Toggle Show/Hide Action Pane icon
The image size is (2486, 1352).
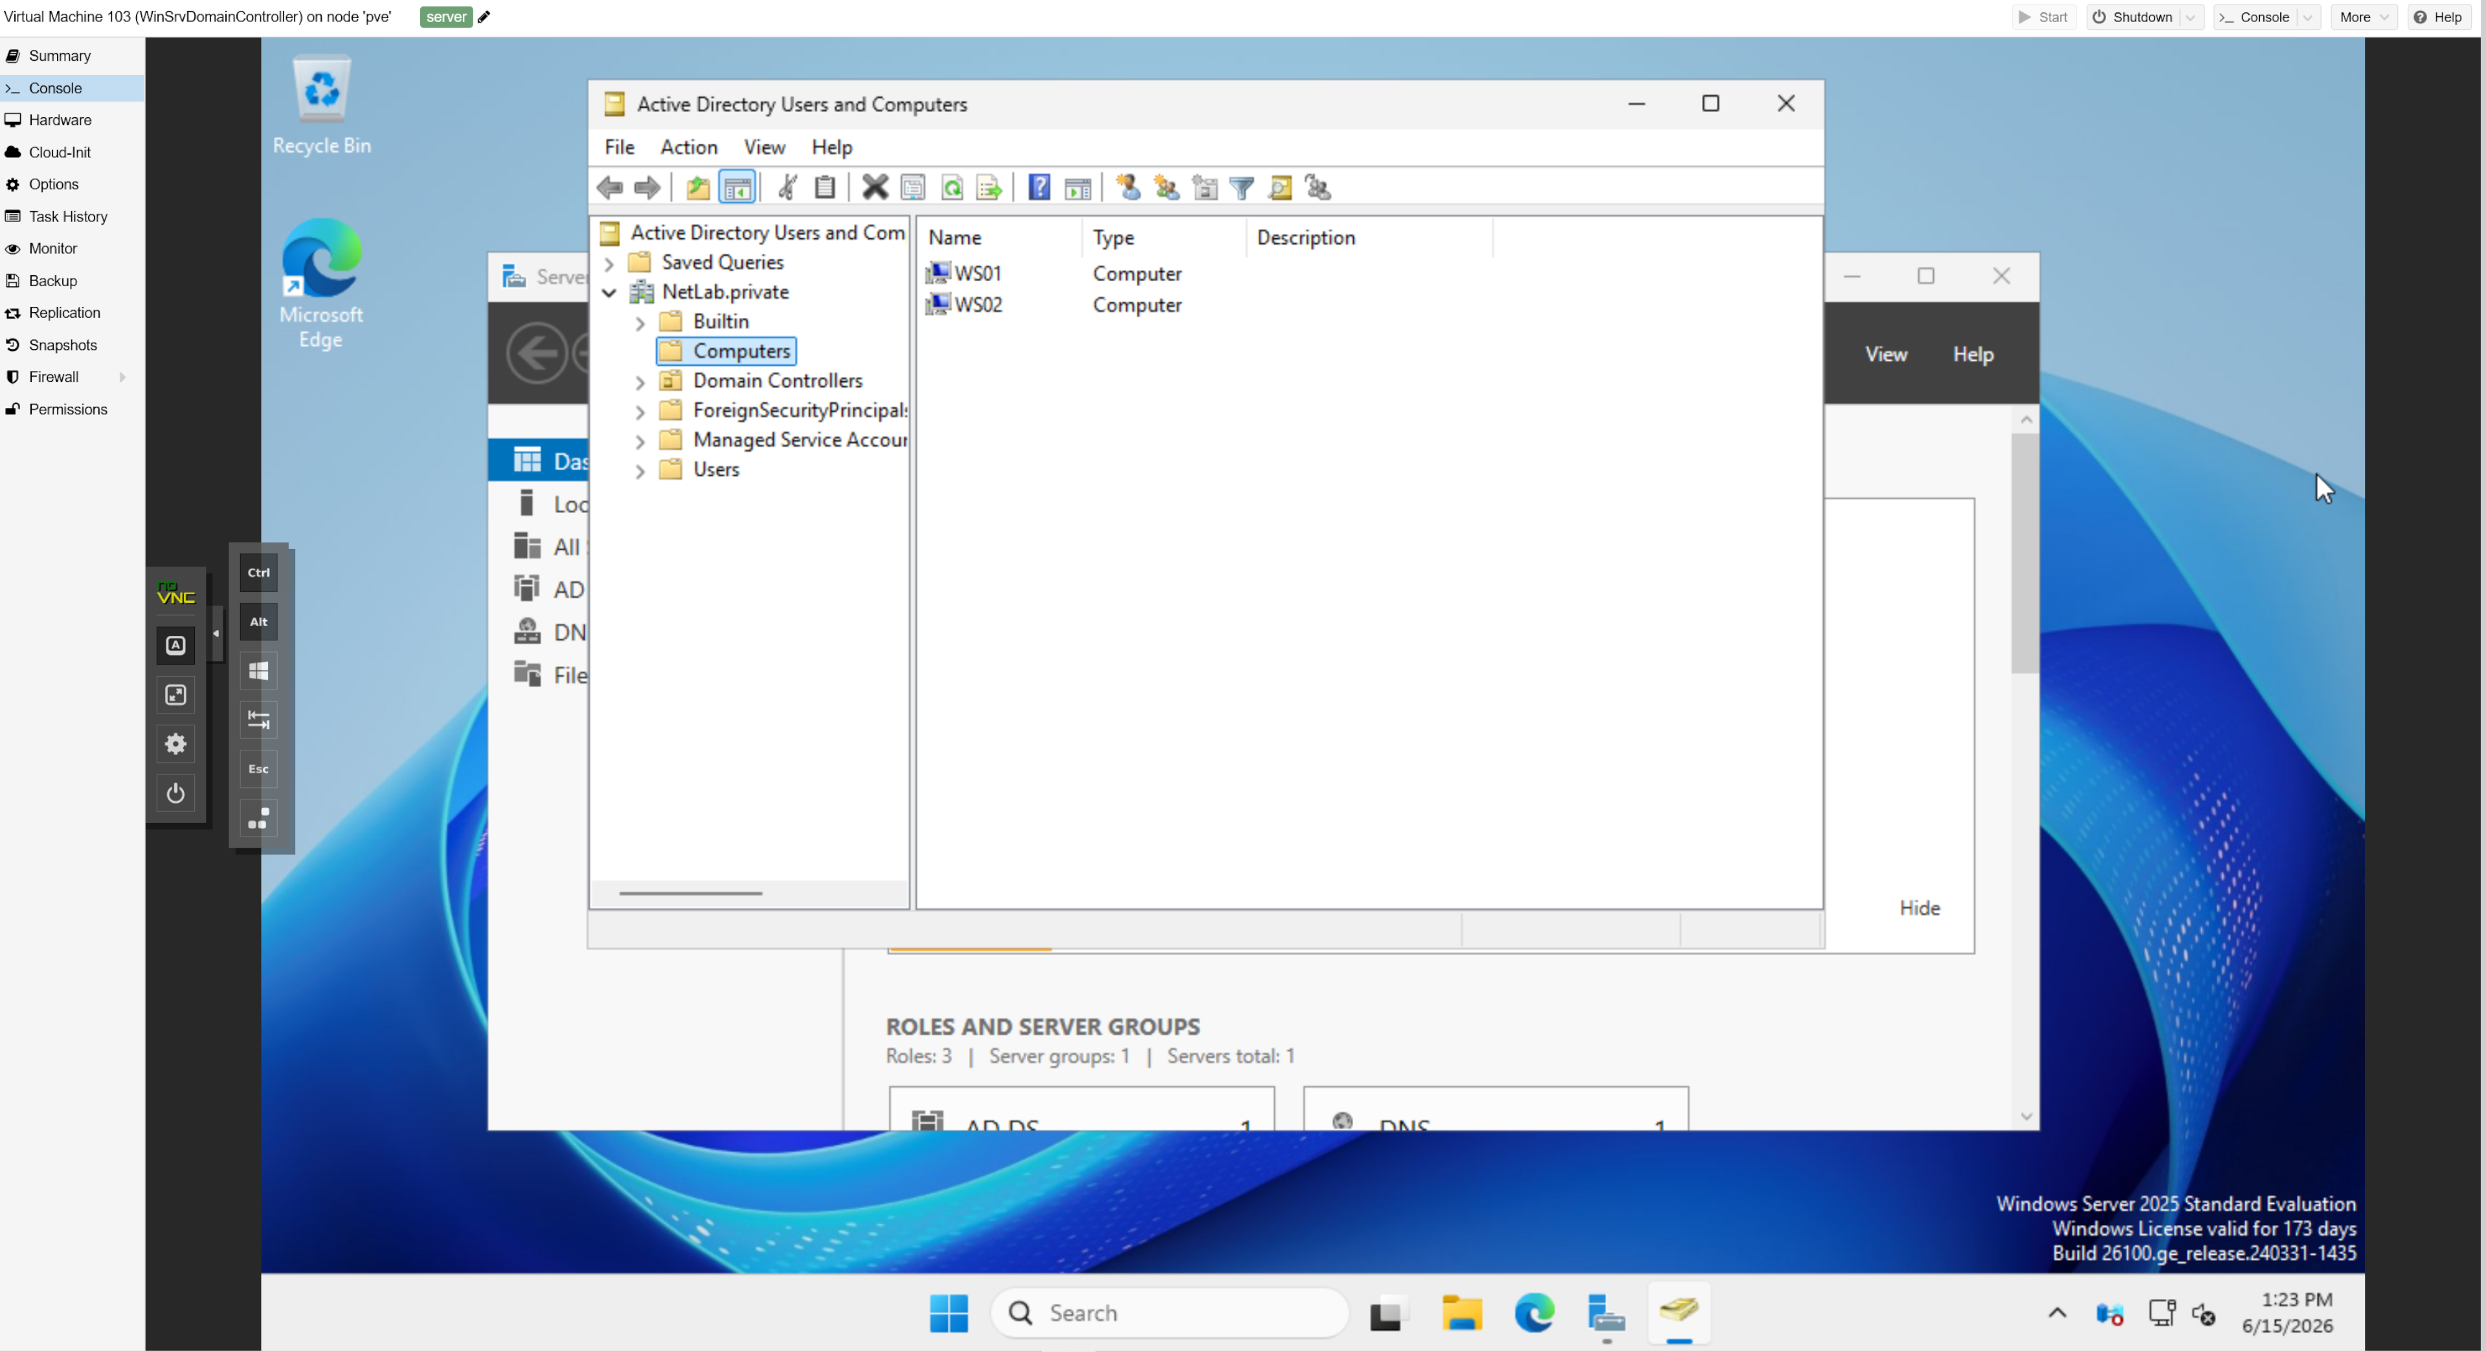pos(1078,187)
